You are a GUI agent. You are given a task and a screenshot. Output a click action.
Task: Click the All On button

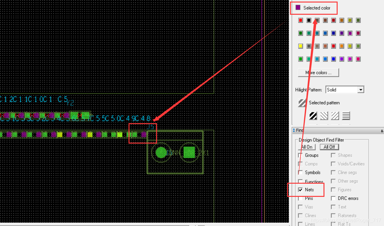[307, 147]
